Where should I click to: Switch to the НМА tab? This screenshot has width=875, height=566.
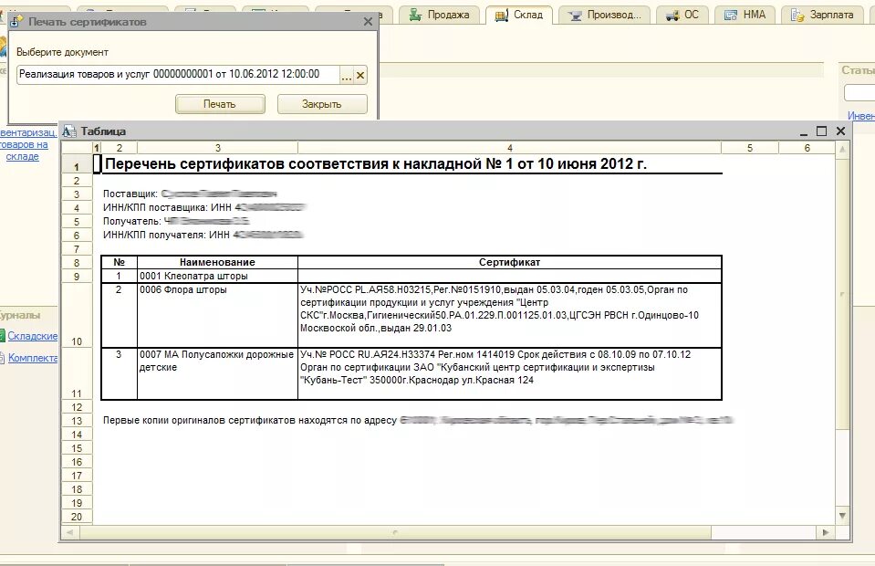click(x=745, y=16)
